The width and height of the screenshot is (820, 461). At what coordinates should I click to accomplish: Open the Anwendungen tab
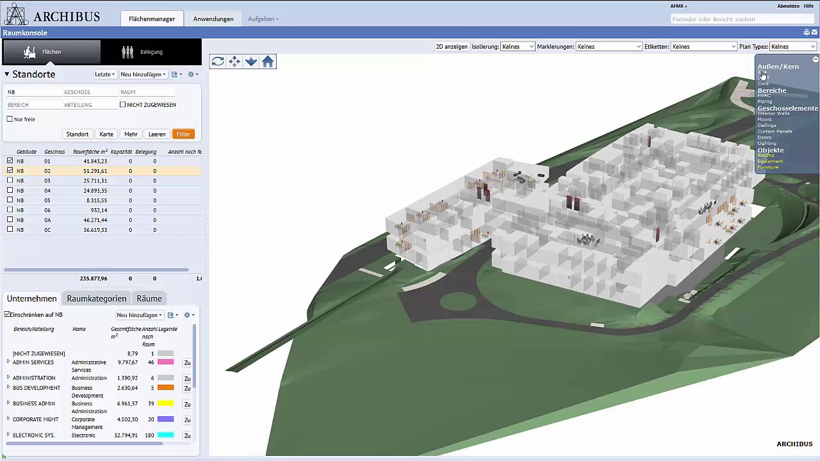[213, 19]
